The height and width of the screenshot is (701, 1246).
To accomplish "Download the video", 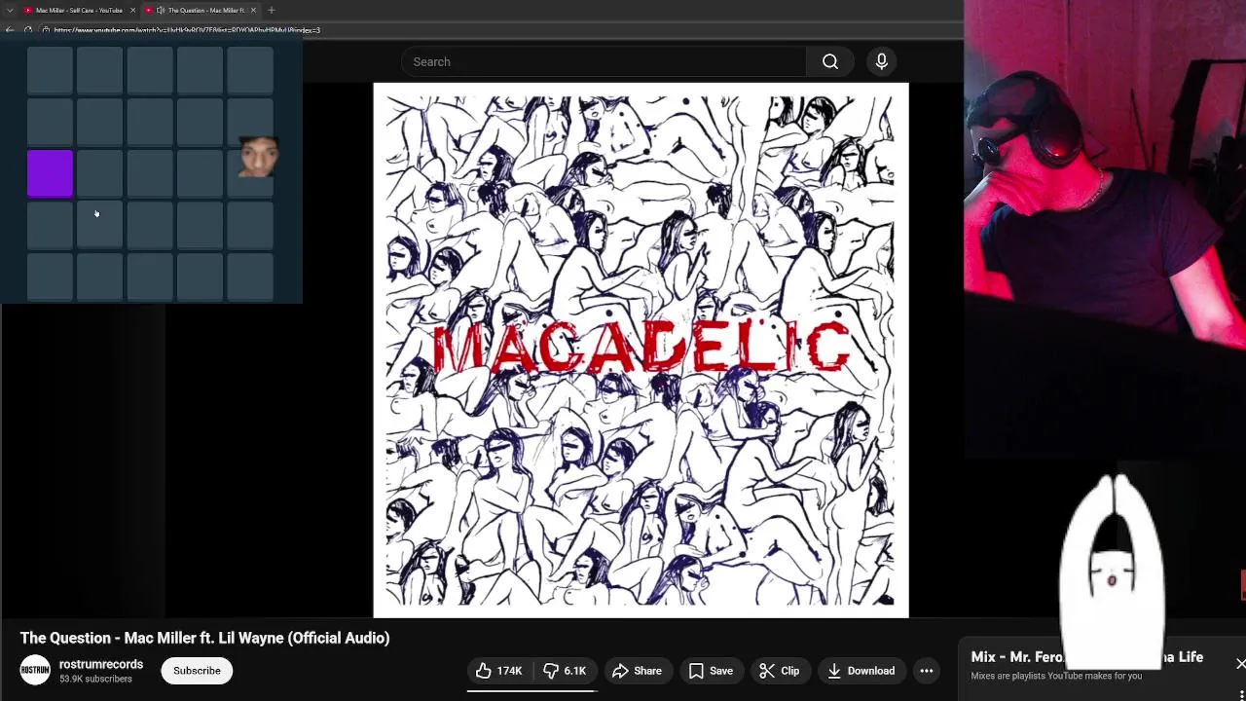I will tap(861, 671).
